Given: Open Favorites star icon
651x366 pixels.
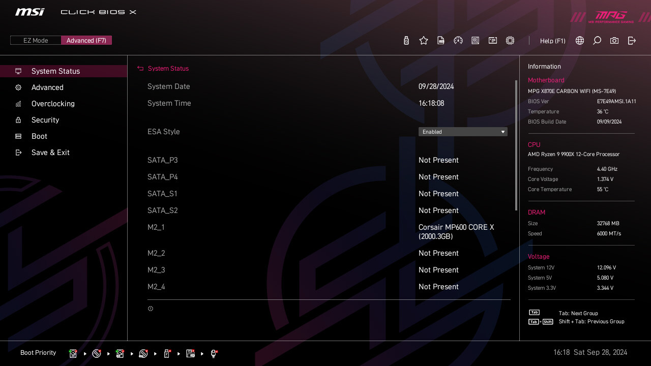Looking at the screenshot, I should pos(424,41).
